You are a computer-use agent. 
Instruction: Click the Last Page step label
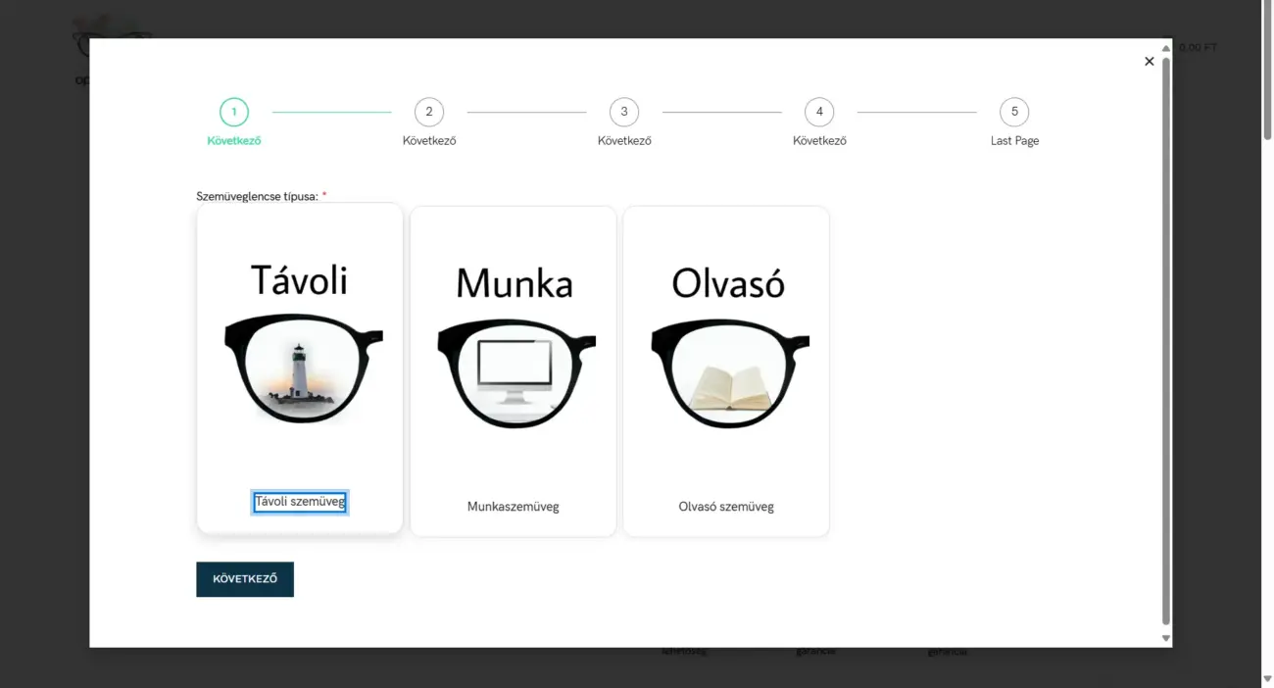point(1014,141)
